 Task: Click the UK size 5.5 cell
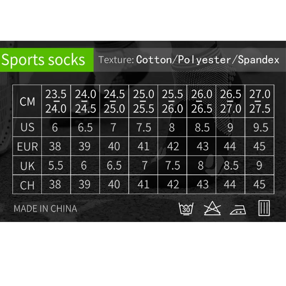[55, 166]
